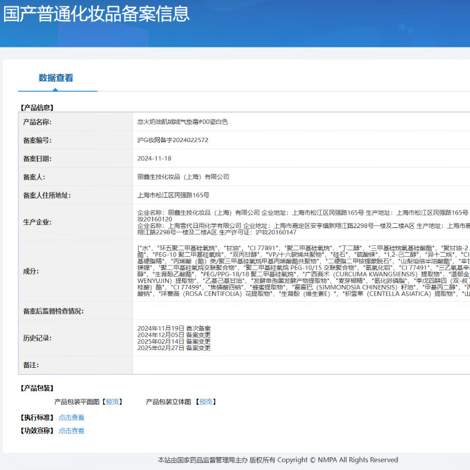The image size is (470, 470).
Task: Click the NMPA copyright footer text
Action: point(278,460)
